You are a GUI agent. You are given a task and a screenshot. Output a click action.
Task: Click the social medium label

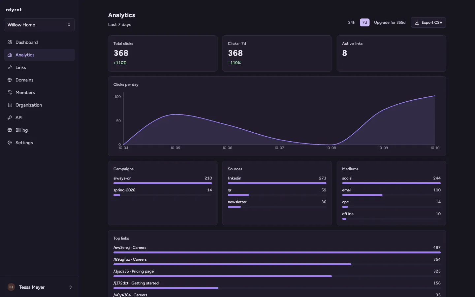347,178
